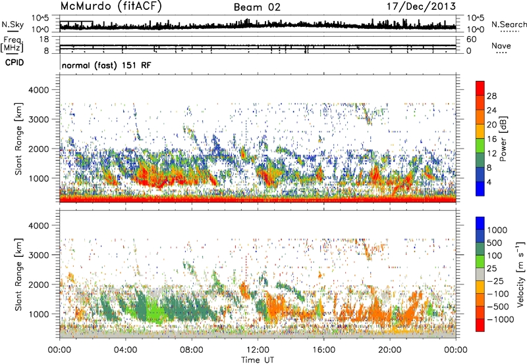Click the date '17/Dec/2013'
This screenshot has width=527, height=364.
pos(421,6)
